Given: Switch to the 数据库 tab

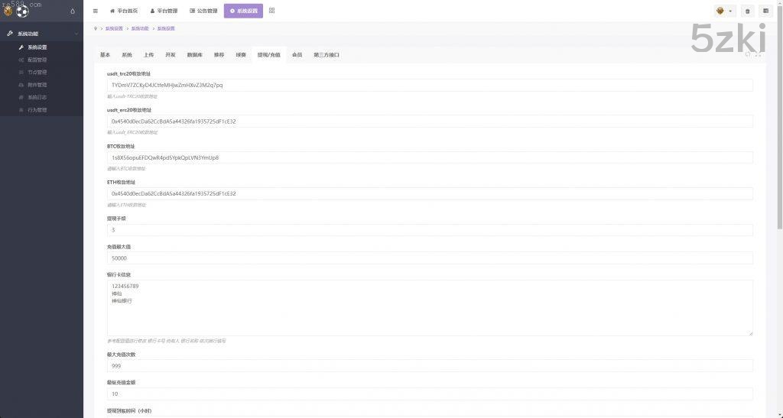Looking at the screenshot, I should 195,55.
